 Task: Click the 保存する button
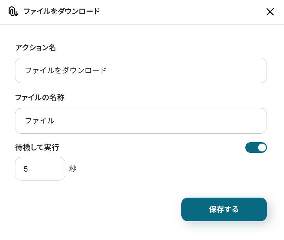[x=224, y=209]
